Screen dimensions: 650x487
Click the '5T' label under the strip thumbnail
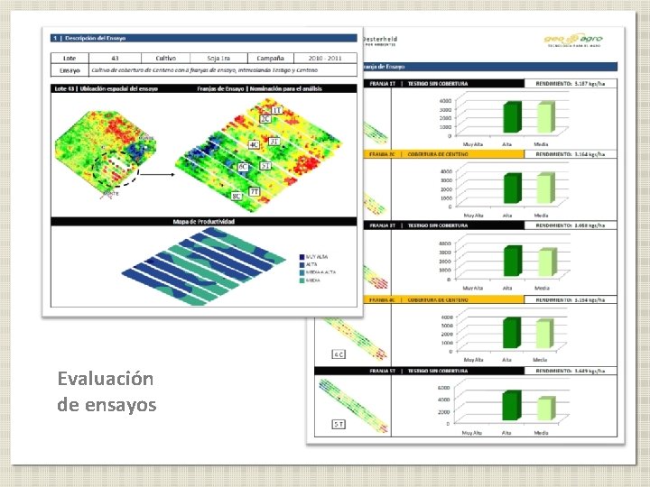(339, 425)
